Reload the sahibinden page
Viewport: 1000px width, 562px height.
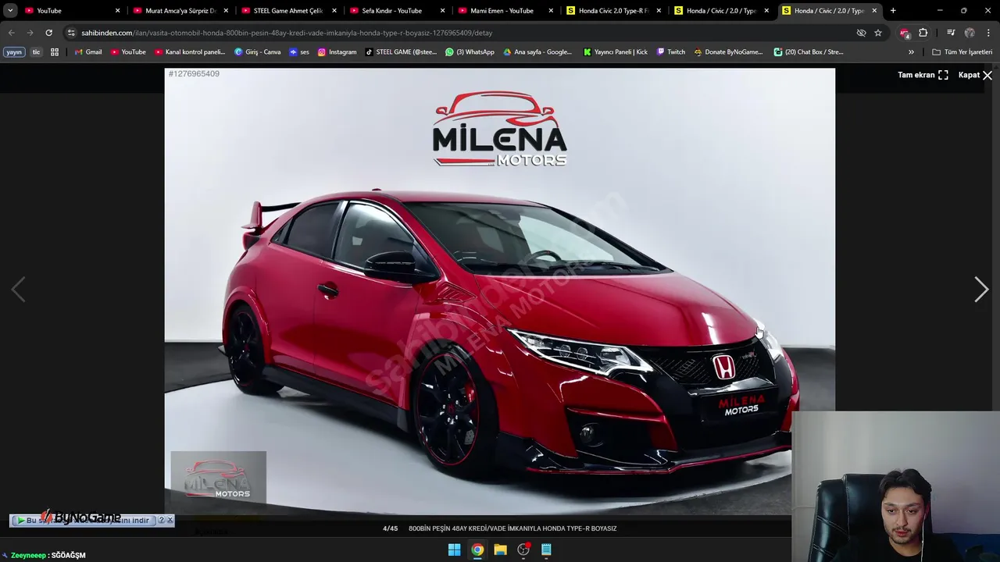48,33
